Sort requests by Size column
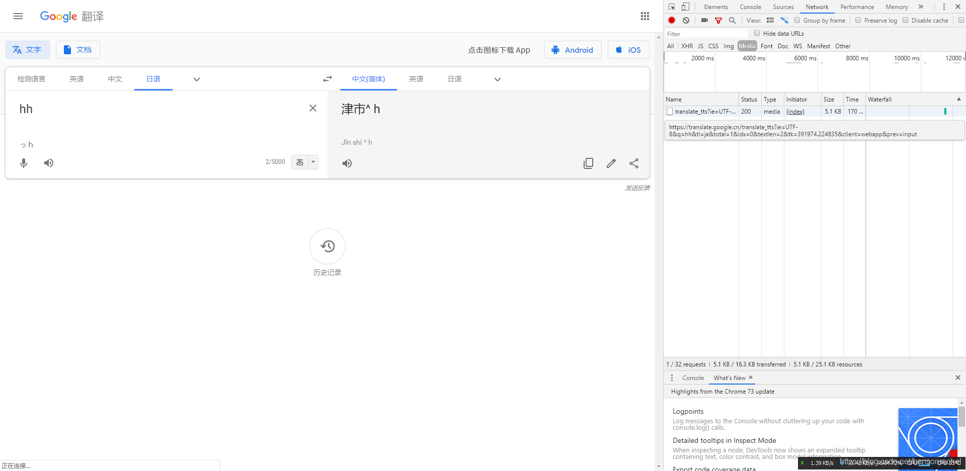Image resolution: width=966 pixels, height=471 pixels. 832,99
